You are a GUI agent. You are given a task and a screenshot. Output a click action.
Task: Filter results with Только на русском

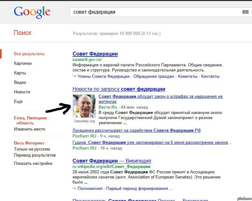coord(32,149)
